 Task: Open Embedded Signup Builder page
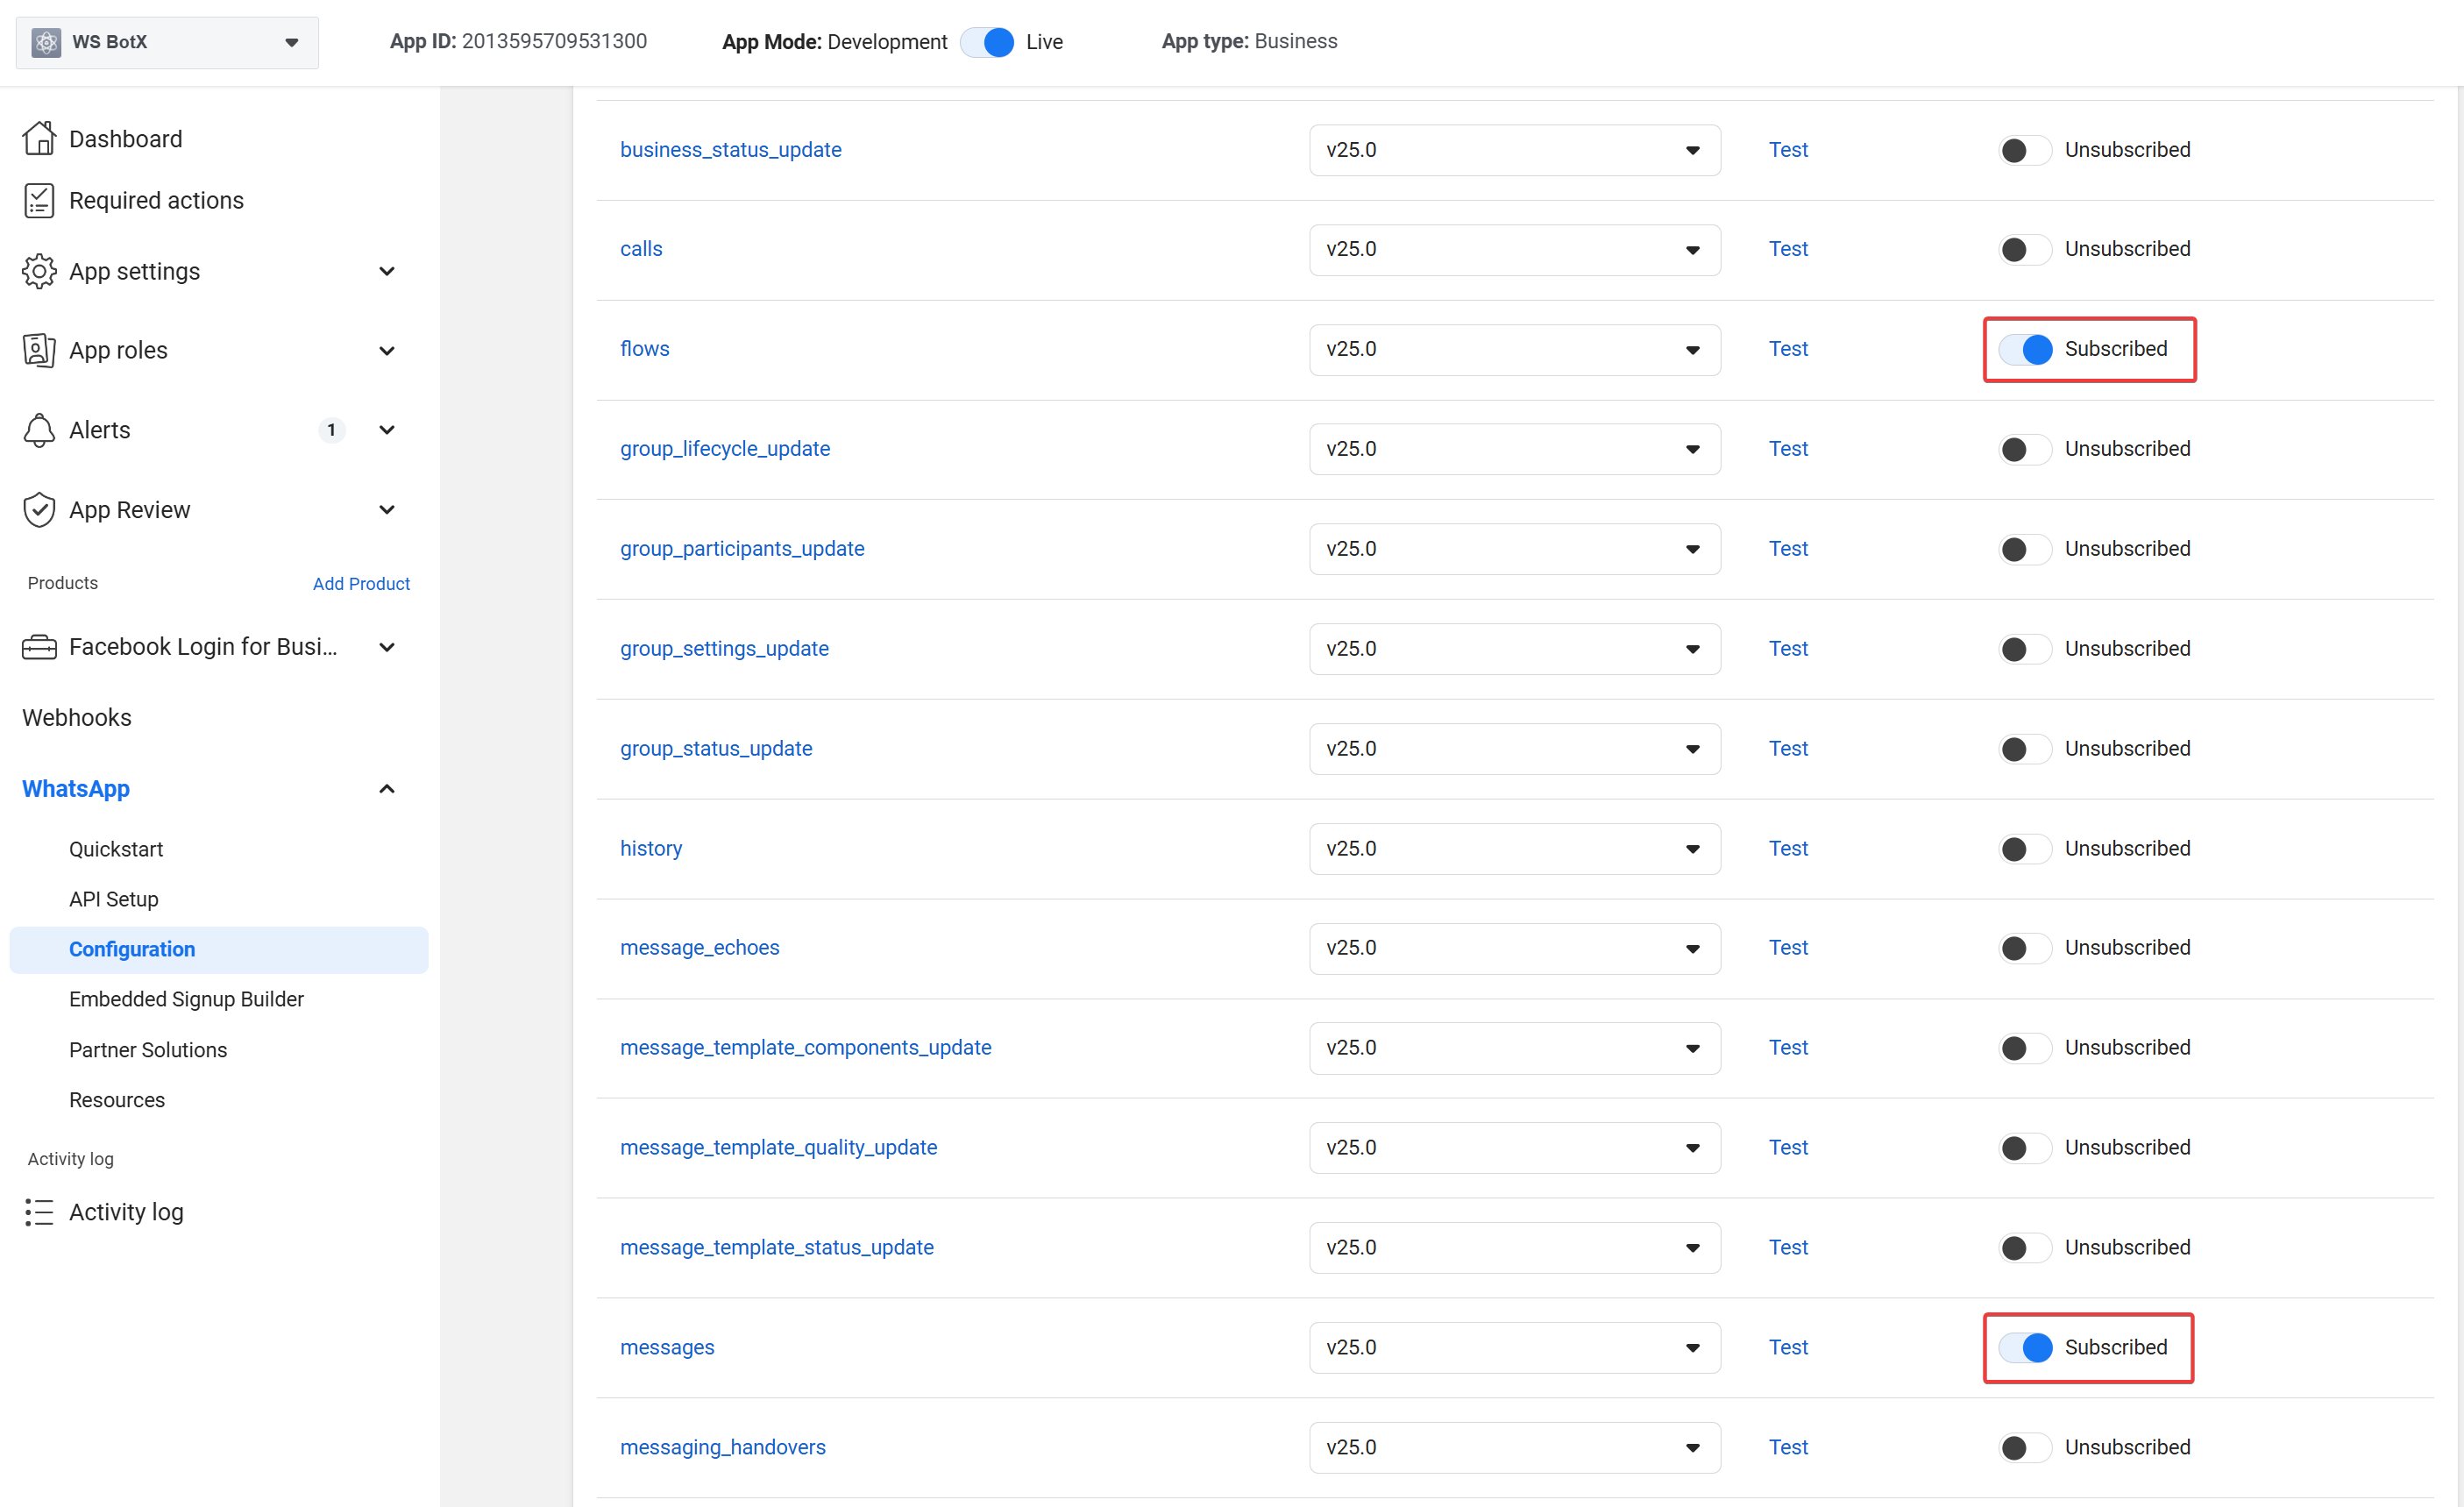point(186,999)
